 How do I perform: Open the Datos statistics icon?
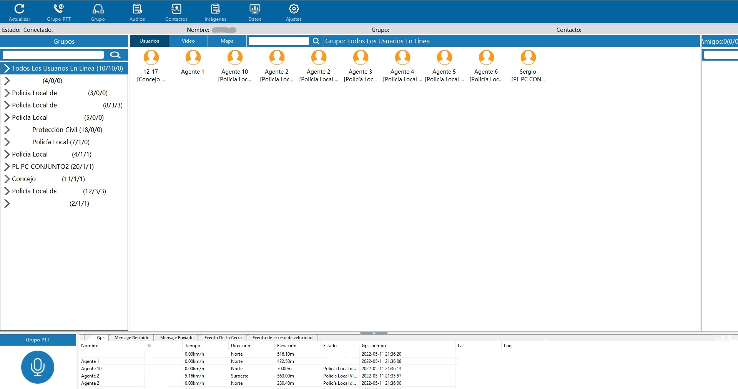click(254, 9)
